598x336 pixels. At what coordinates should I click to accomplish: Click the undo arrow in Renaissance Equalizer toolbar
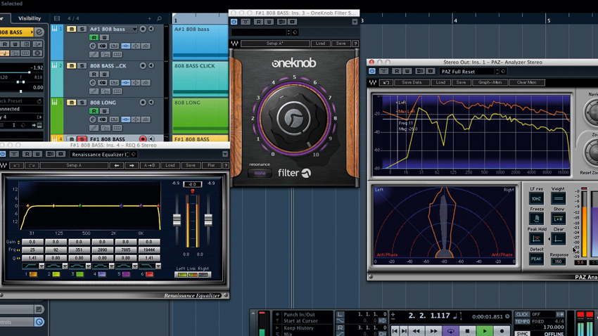(x=16, y=165)
